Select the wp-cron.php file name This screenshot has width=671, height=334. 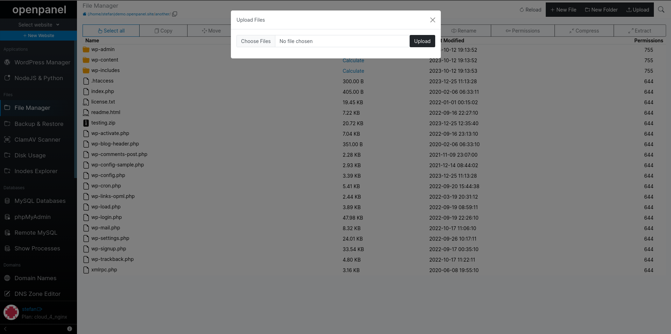(x=106, y=186)
